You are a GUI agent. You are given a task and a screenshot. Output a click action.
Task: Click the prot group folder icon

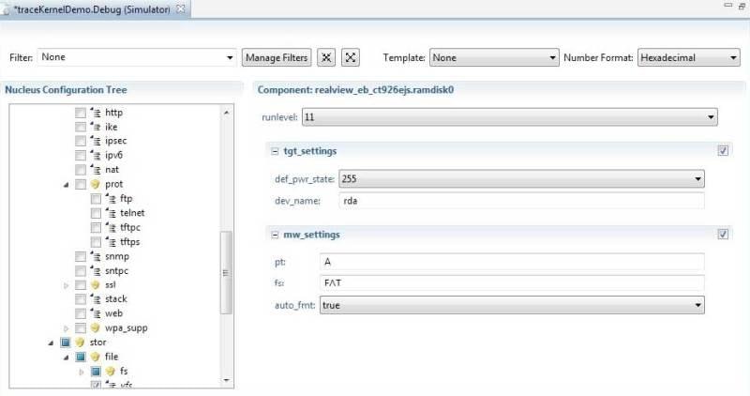coord(95,184)
